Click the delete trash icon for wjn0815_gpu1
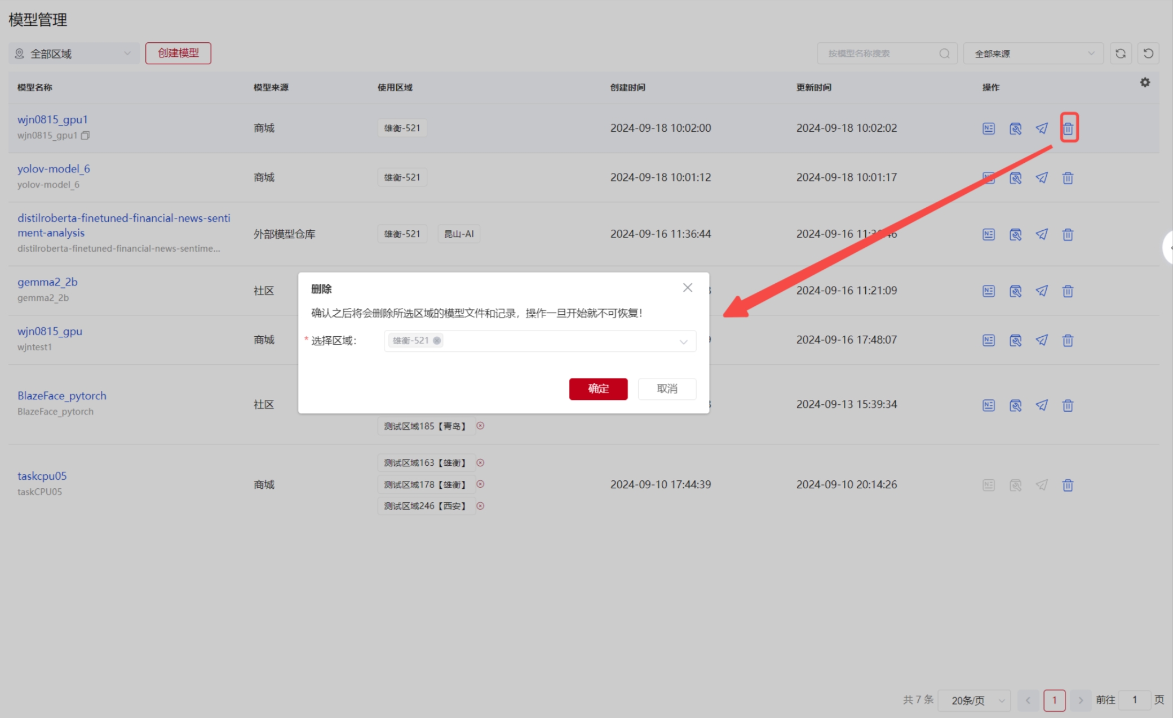The image size is (1173, 718). 1068,128
